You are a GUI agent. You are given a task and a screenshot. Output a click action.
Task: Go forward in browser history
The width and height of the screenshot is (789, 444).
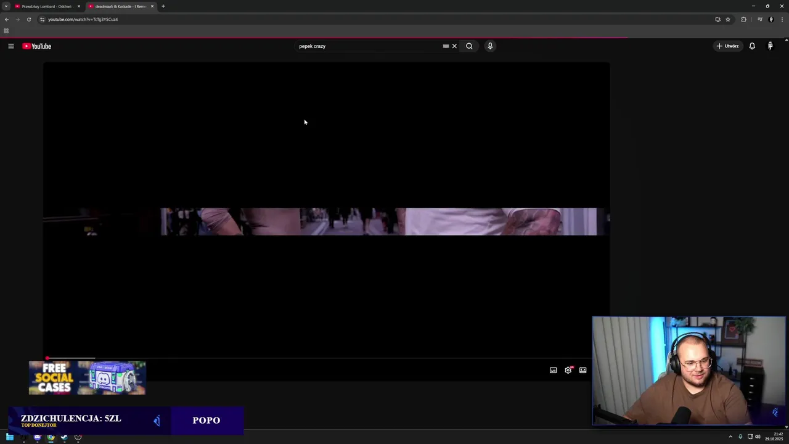[18, 19]
